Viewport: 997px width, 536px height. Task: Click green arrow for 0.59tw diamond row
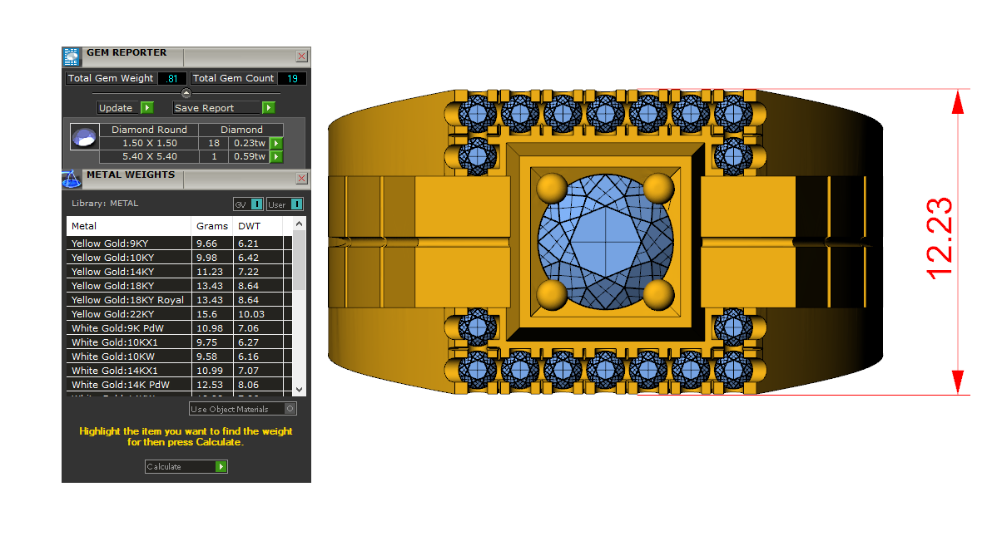(x=276, y=156)
